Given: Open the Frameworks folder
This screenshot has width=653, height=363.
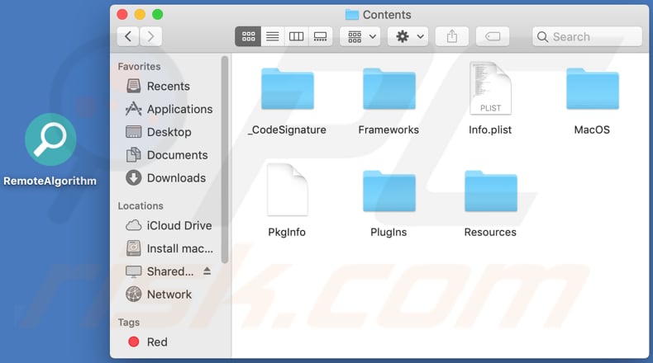Looking at the screenshot, I should pyautogui.click(x=388, y=90).
